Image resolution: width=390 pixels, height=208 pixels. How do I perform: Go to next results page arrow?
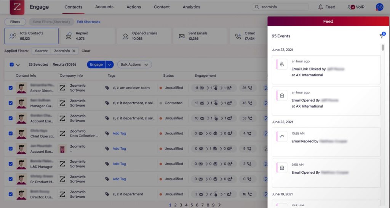[x=219, y=205]
